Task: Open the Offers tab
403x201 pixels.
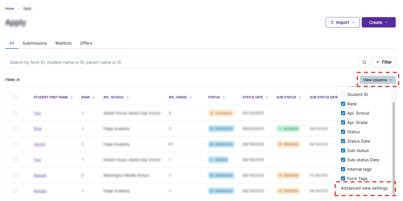Action: coord(86,43)
